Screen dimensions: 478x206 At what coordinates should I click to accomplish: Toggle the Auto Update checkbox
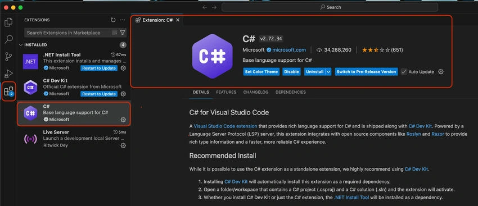tap(404, 72)
